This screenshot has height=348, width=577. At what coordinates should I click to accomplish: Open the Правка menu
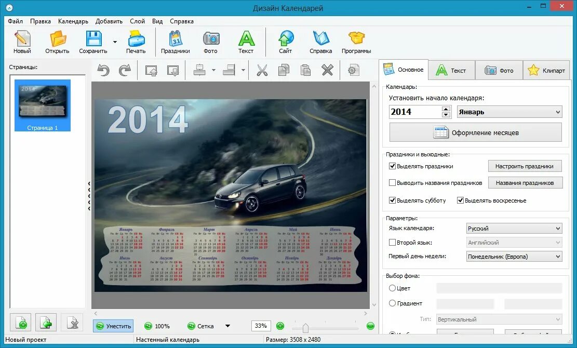coord(41,21)
